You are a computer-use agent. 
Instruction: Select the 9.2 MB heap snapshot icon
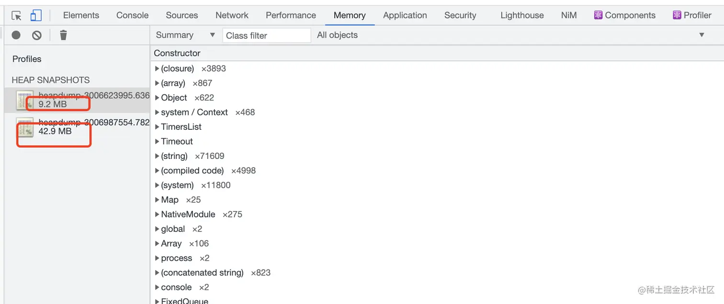[x=24, y=100]
